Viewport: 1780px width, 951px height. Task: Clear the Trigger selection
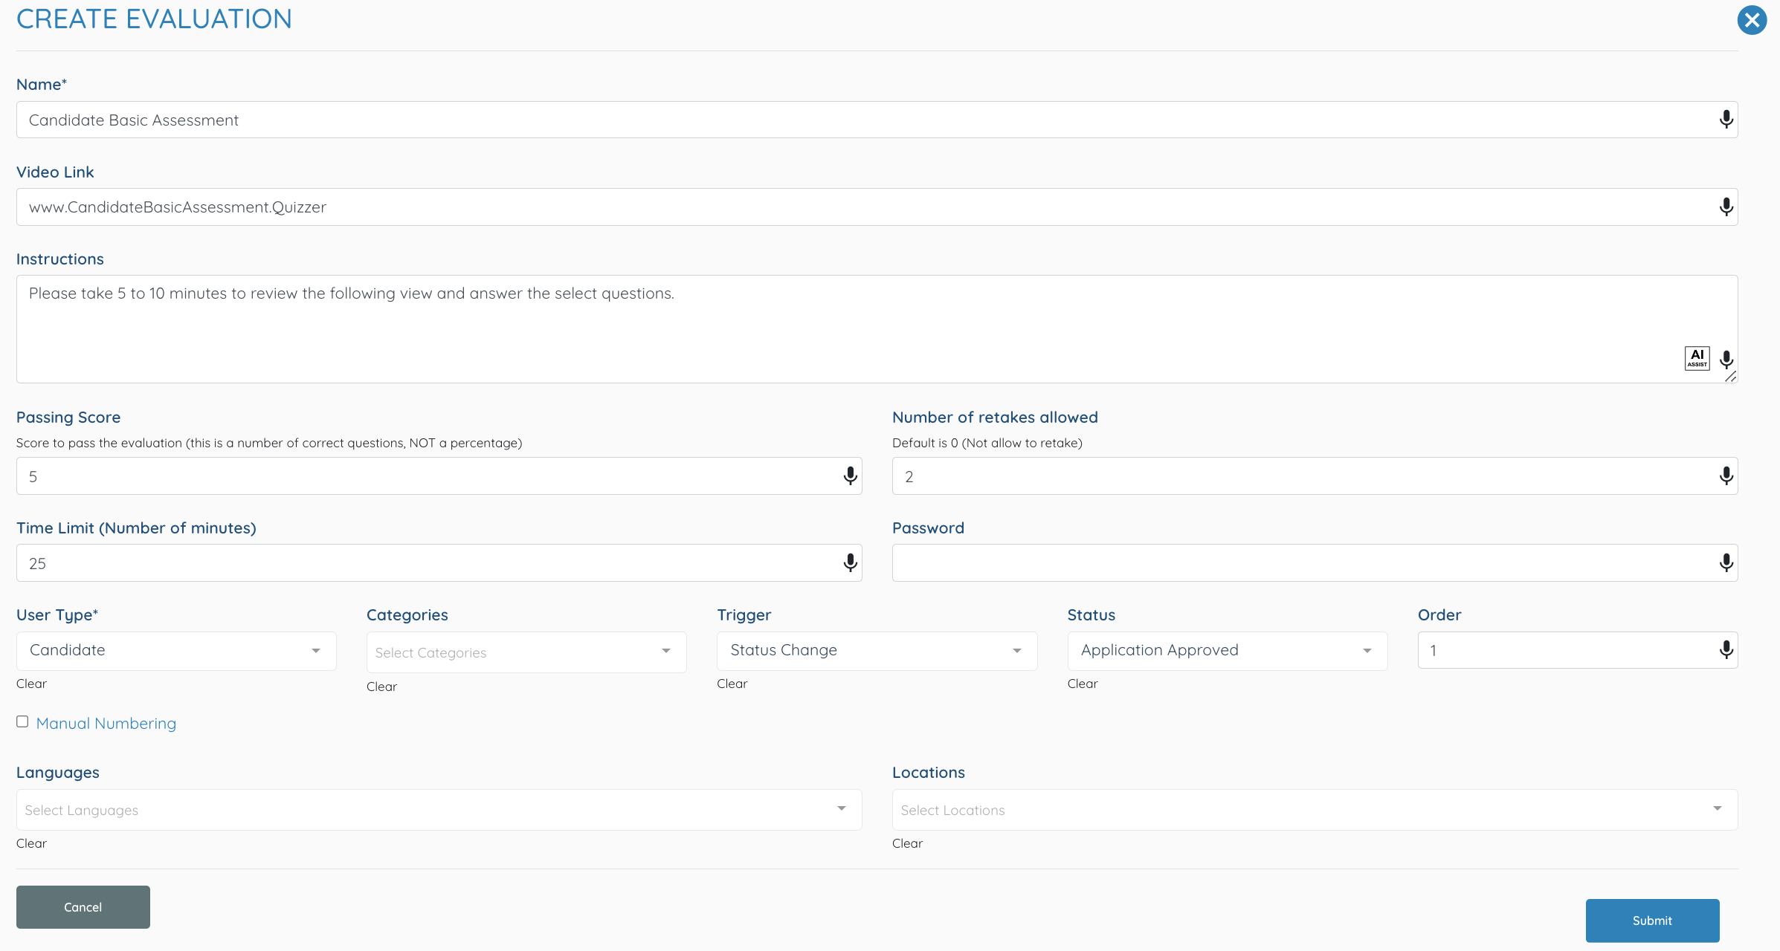732,684
